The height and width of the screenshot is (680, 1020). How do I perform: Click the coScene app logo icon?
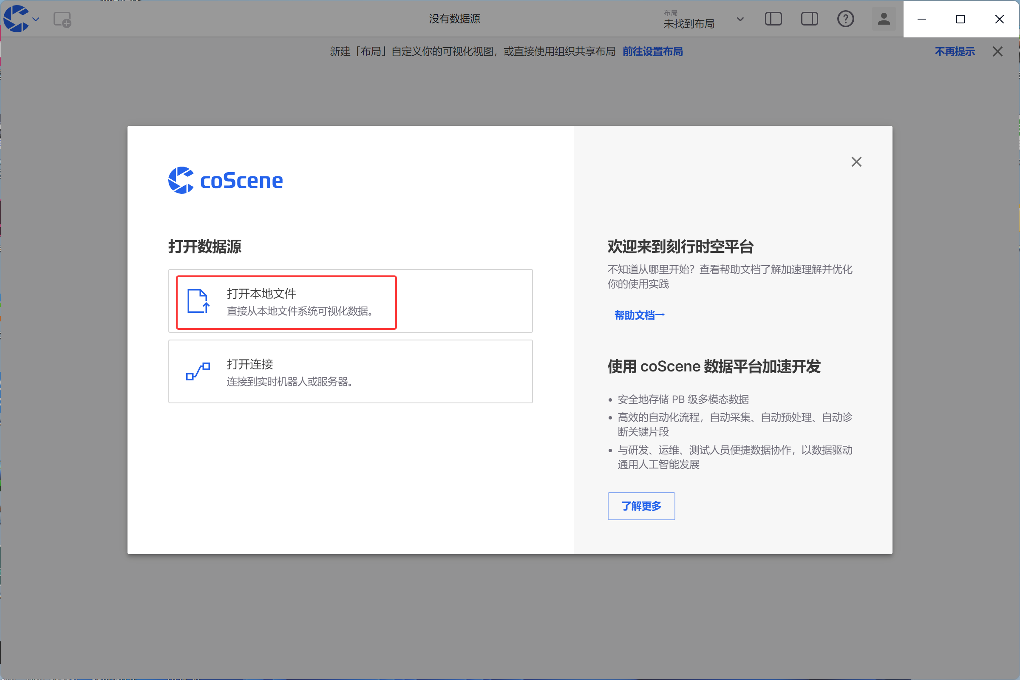[16, 18]
